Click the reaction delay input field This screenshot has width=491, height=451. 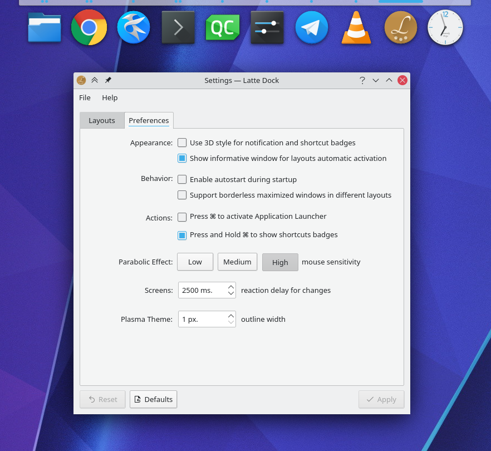pyautogui.click(x=200, y=290)
